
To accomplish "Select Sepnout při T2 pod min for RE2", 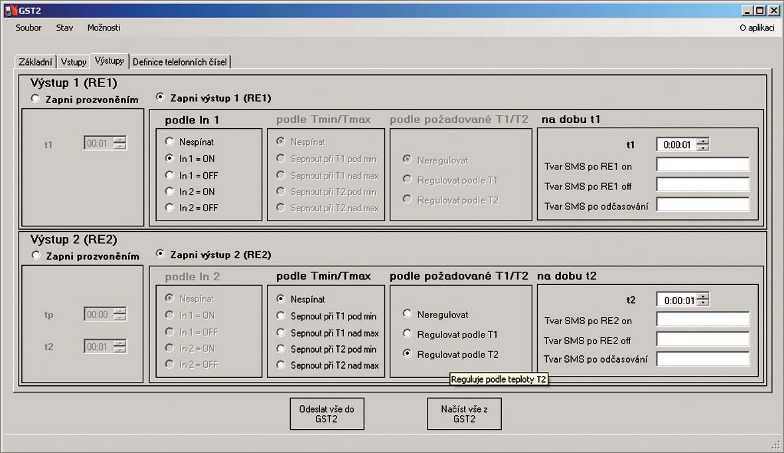I will (327, 349).
